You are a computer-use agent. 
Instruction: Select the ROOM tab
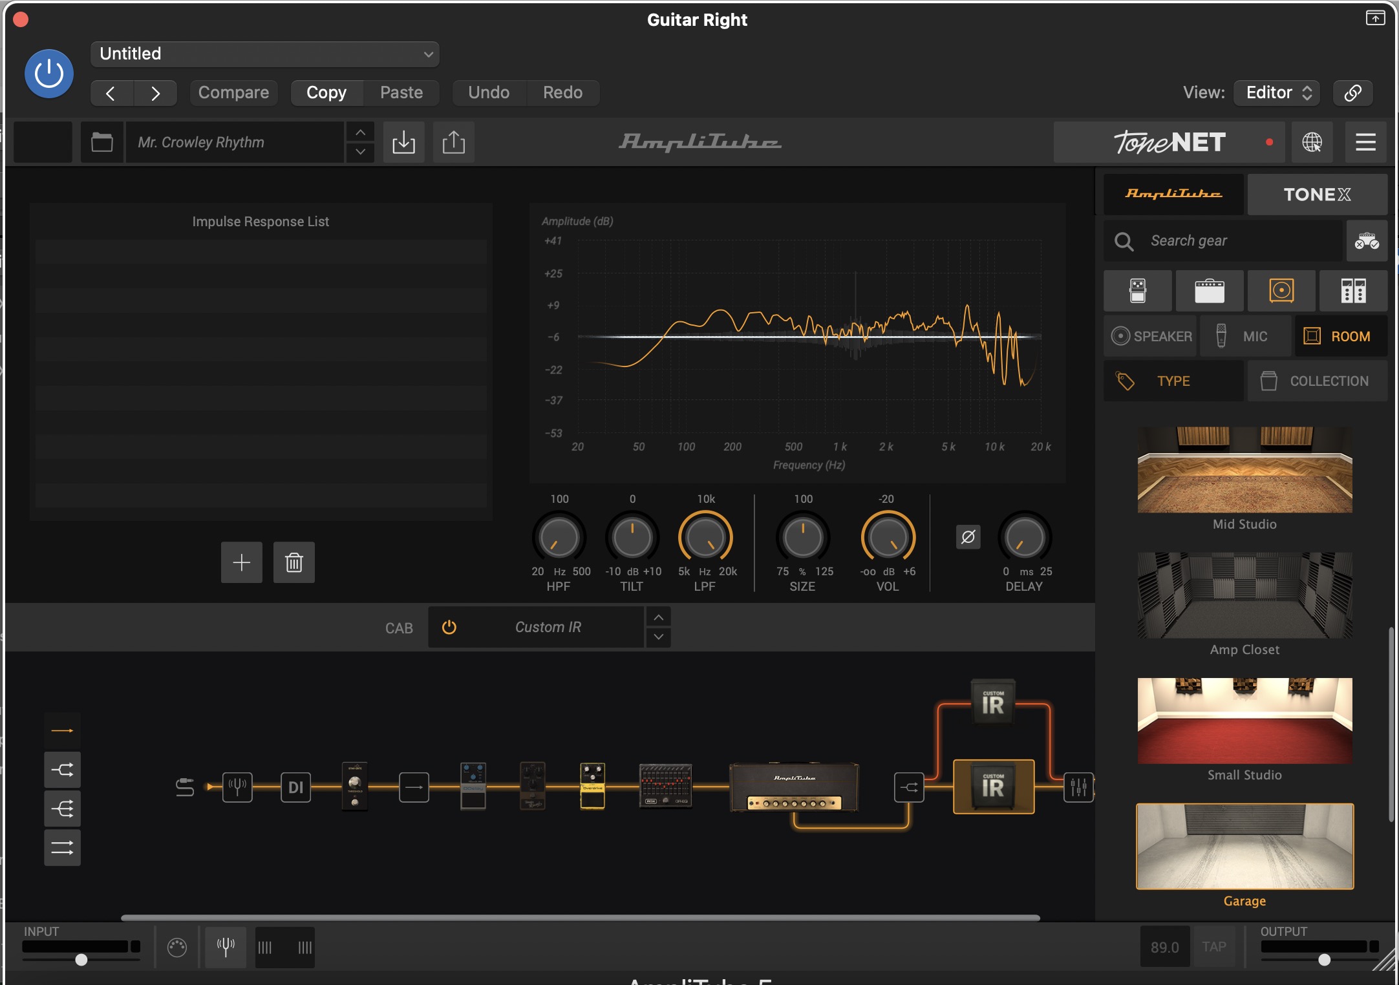(x=1341, y=336)
